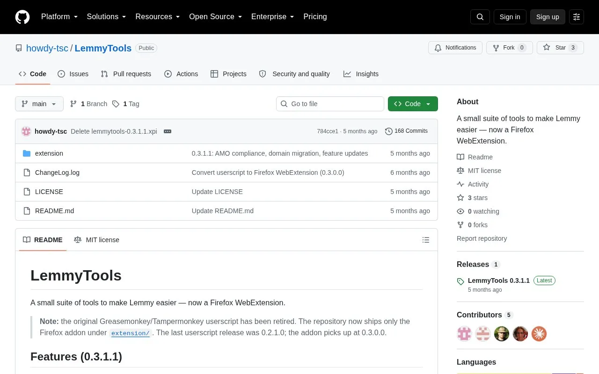Screen dimensions: 599x374
Task: Expand the Platform menu
Action: (x=59, y=17)
